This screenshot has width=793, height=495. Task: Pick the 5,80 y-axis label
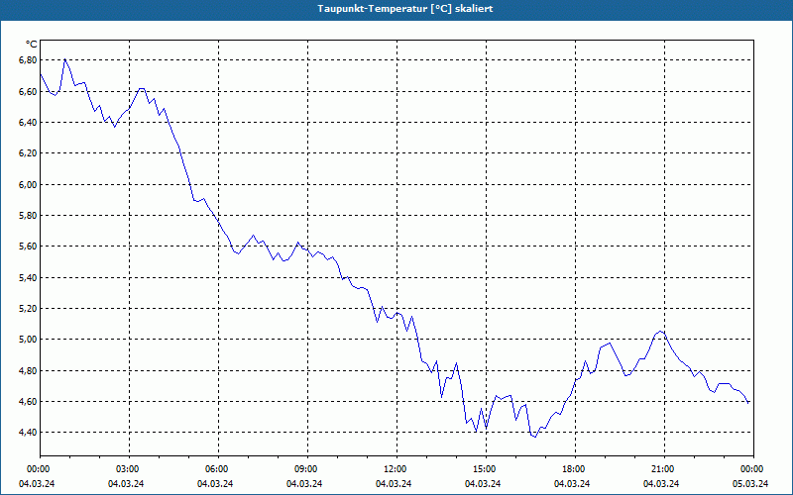click(x=28, y=215)
